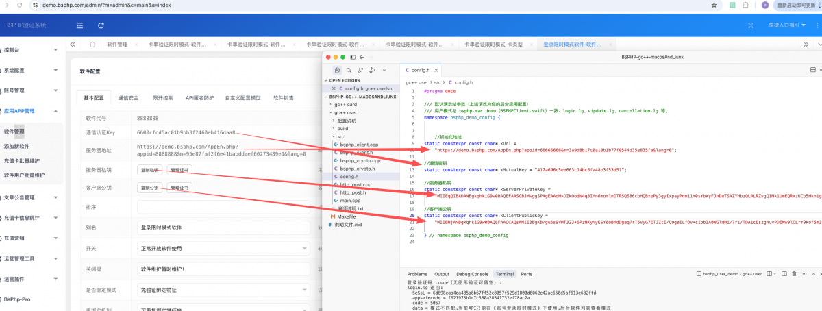Viewport: 822px width, 311px height.
Task: Select the 软件管理 page tab
Action: [x=117, y=45]
